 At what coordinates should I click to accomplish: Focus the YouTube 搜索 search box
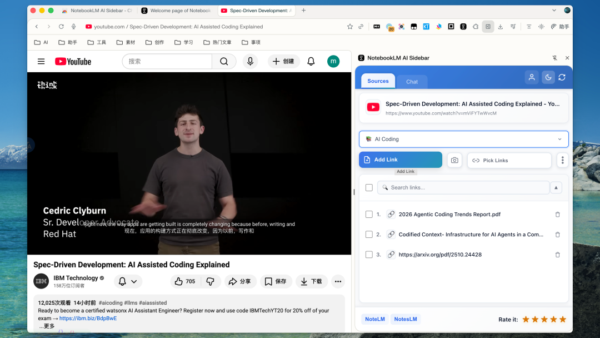tap(167, 61)
